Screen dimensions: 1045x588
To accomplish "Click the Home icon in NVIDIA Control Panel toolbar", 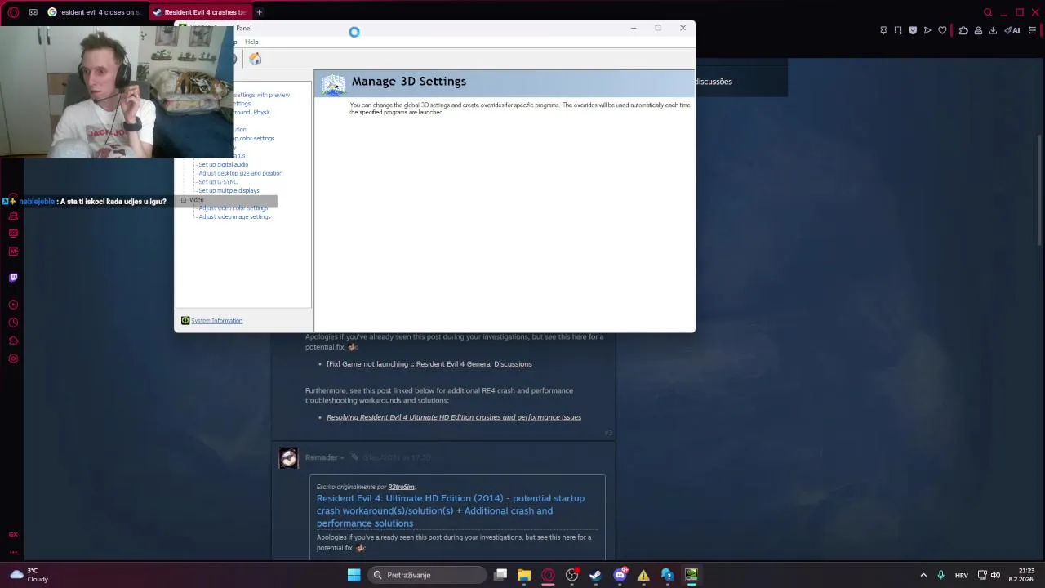I will [x=256, y=59].
